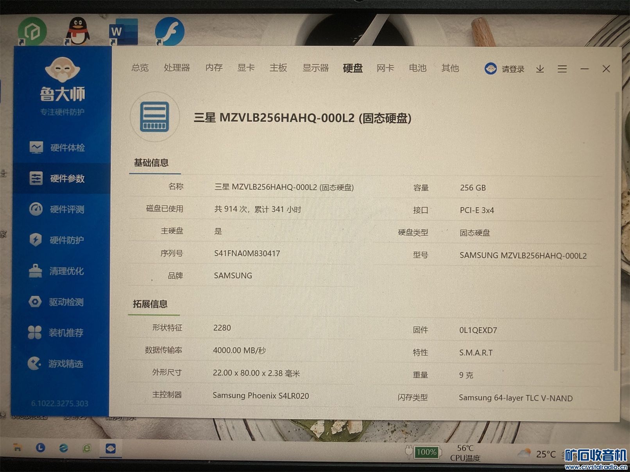Click the login avatar icon beside 请登录

click(491, 69)
